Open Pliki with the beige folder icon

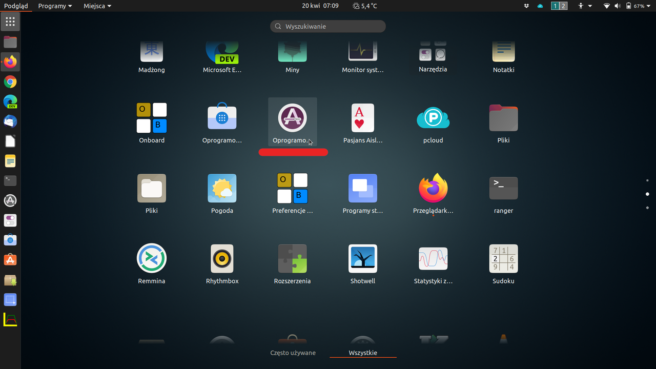[152, 194]
